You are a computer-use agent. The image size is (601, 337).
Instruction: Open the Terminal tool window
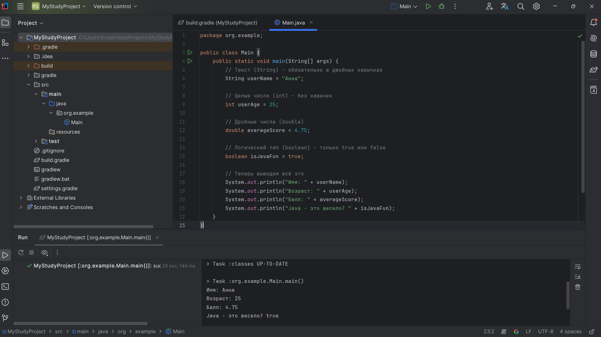click(x=5, y=286)
